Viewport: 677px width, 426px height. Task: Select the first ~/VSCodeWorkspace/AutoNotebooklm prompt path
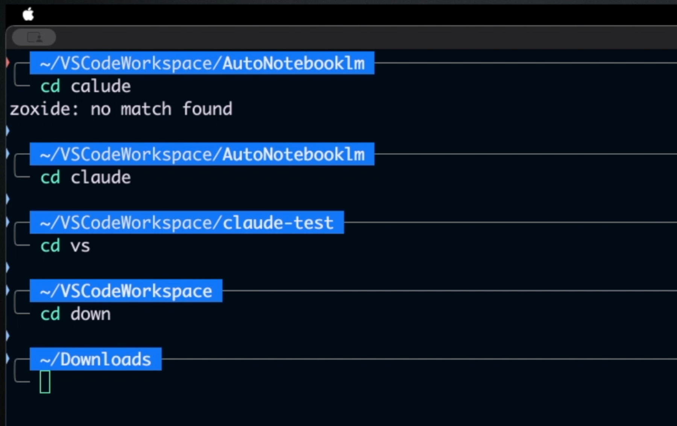tap(202, 63)
